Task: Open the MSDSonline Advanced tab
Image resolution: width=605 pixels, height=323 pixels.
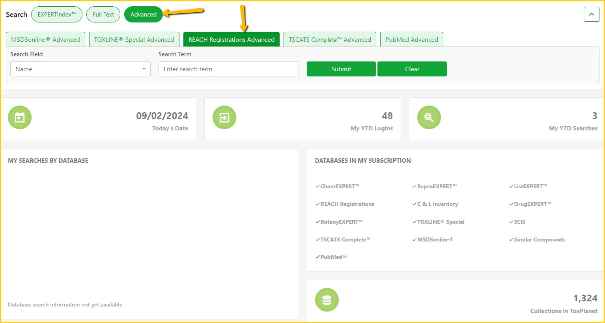Action: [x=45, y=40]
